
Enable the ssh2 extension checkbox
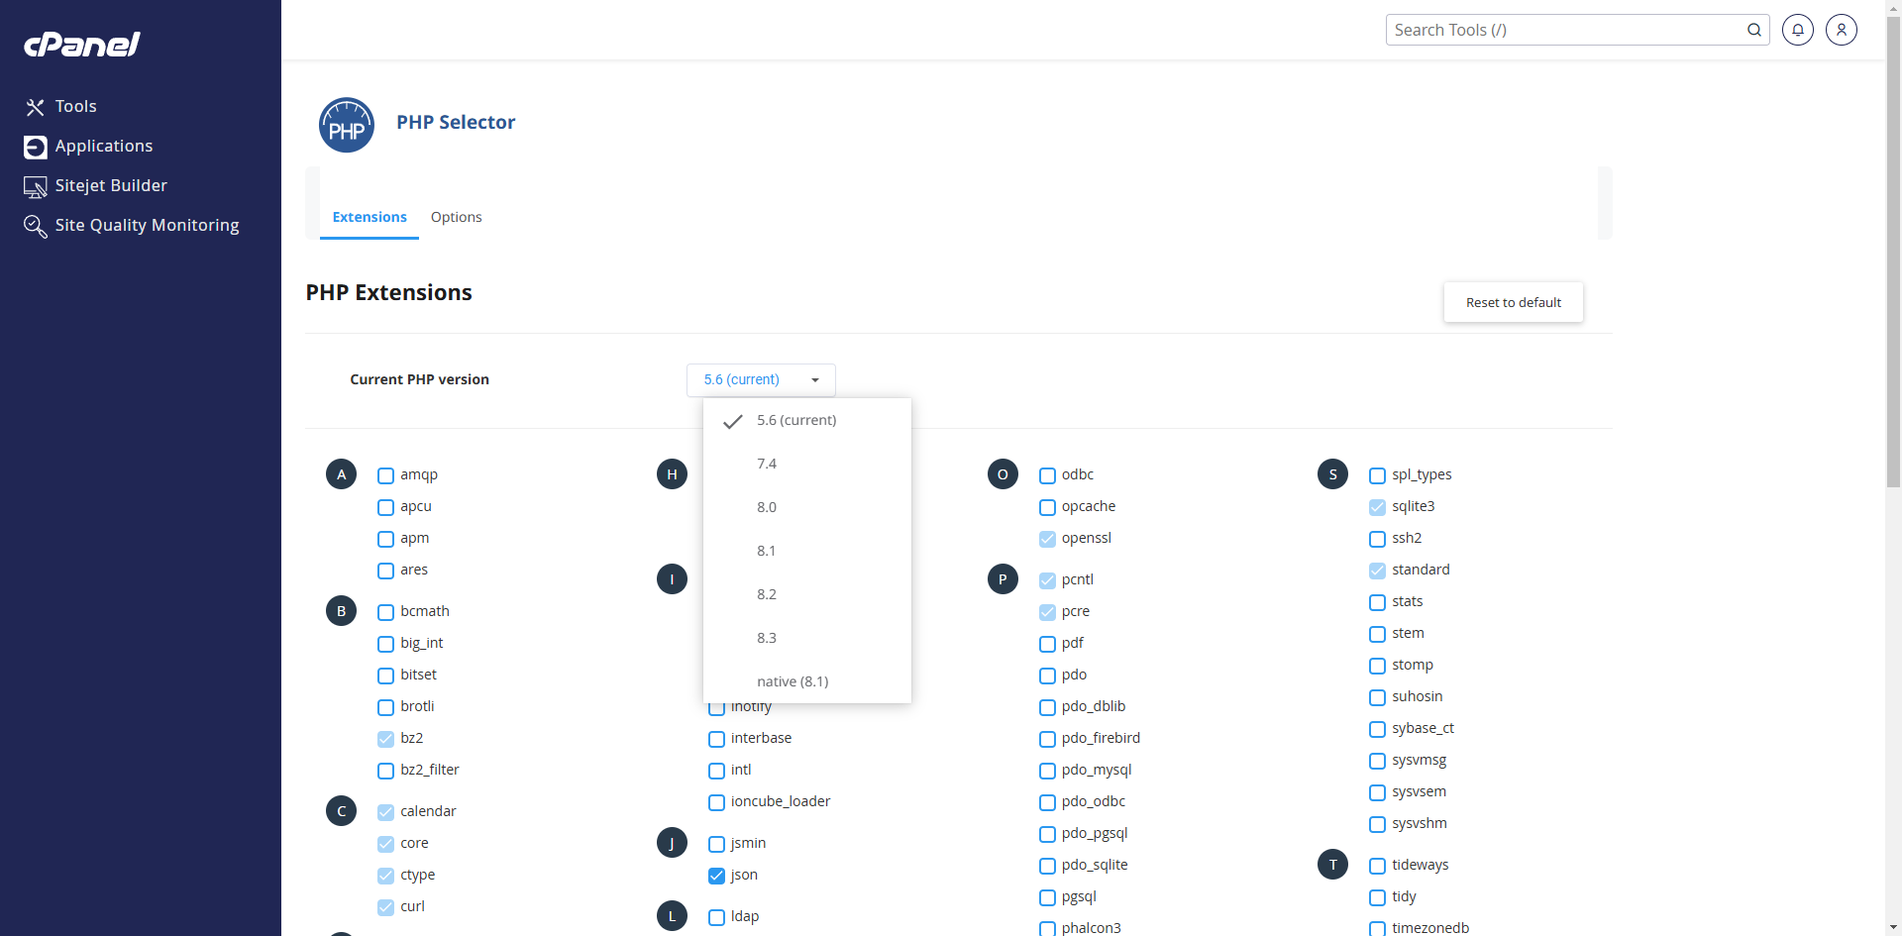(1378, 539)
